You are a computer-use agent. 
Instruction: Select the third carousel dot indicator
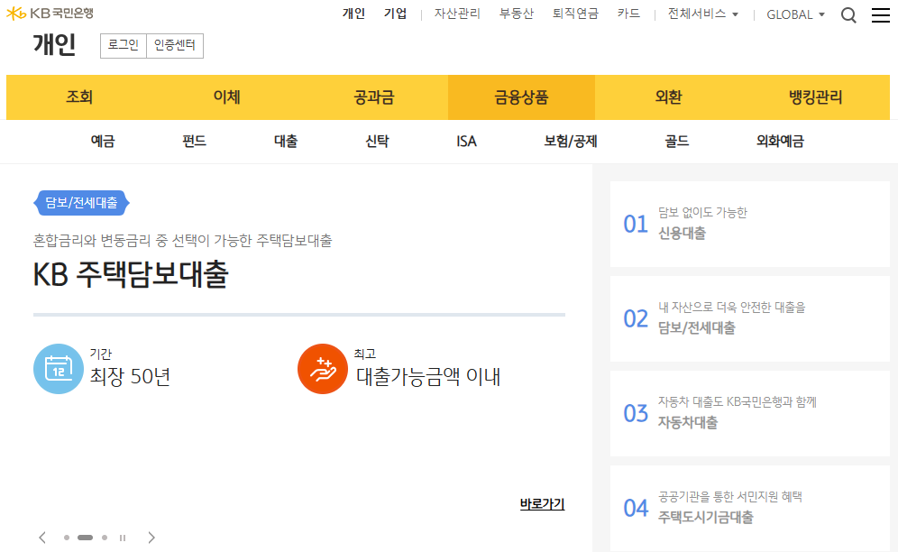pos(105,538)
